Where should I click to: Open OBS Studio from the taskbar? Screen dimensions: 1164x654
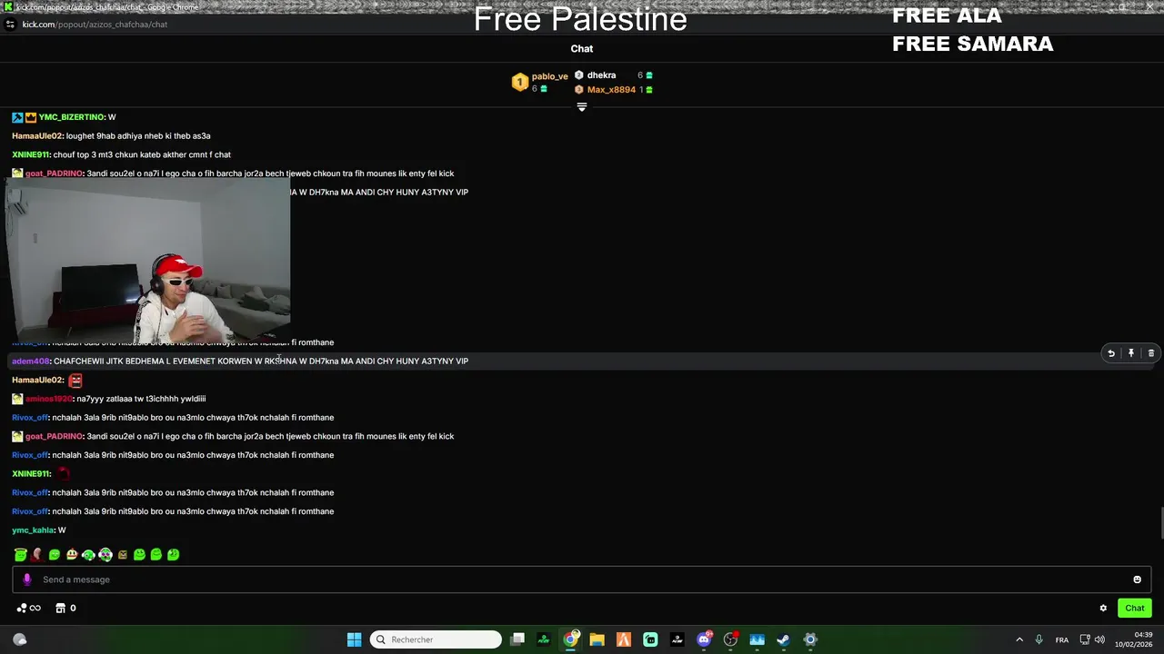[730, 639]
